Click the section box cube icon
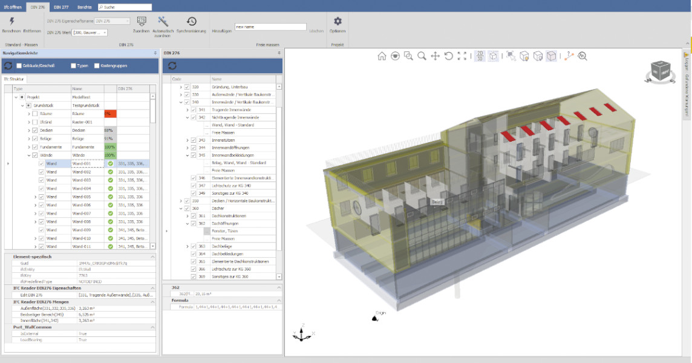Viewport: 692px width, 363px height. click(494, 56)
